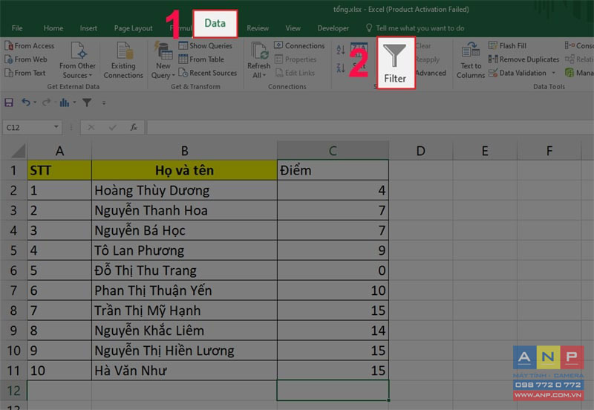Select column B header
Viewport: 594px width, 410px height.
pyautogui.click(x=184, y=151)
